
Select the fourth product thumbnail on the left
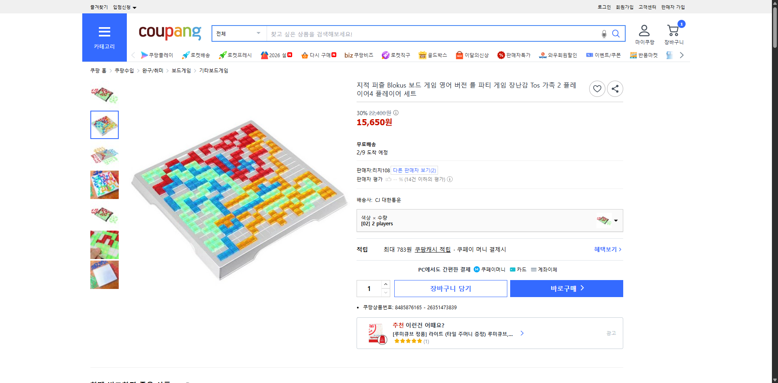pos(104,185)
